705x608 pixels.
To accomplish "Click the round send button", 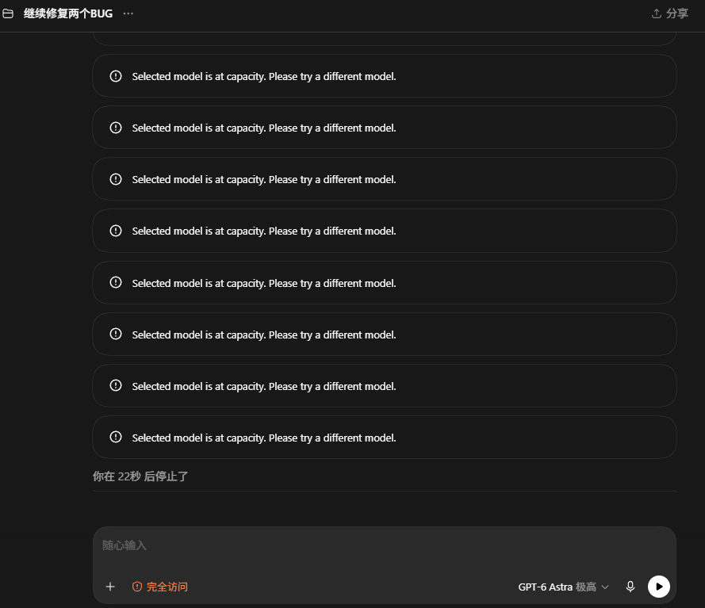I will pos(659,587).
